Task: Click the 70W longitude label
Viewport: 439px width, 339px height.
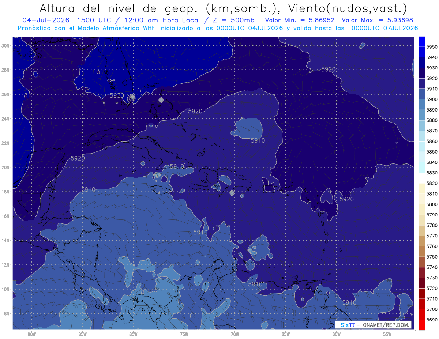Action: pos(235,334)
